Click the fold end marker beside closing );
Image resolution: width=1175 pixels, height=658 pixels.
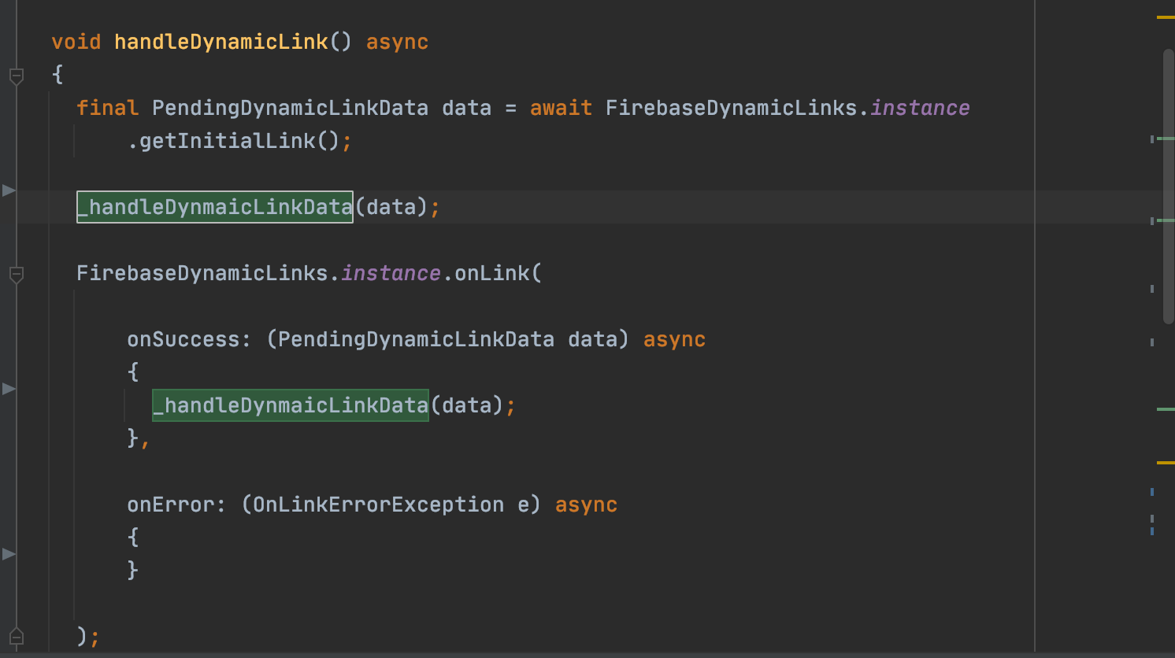tap(16, 637)
